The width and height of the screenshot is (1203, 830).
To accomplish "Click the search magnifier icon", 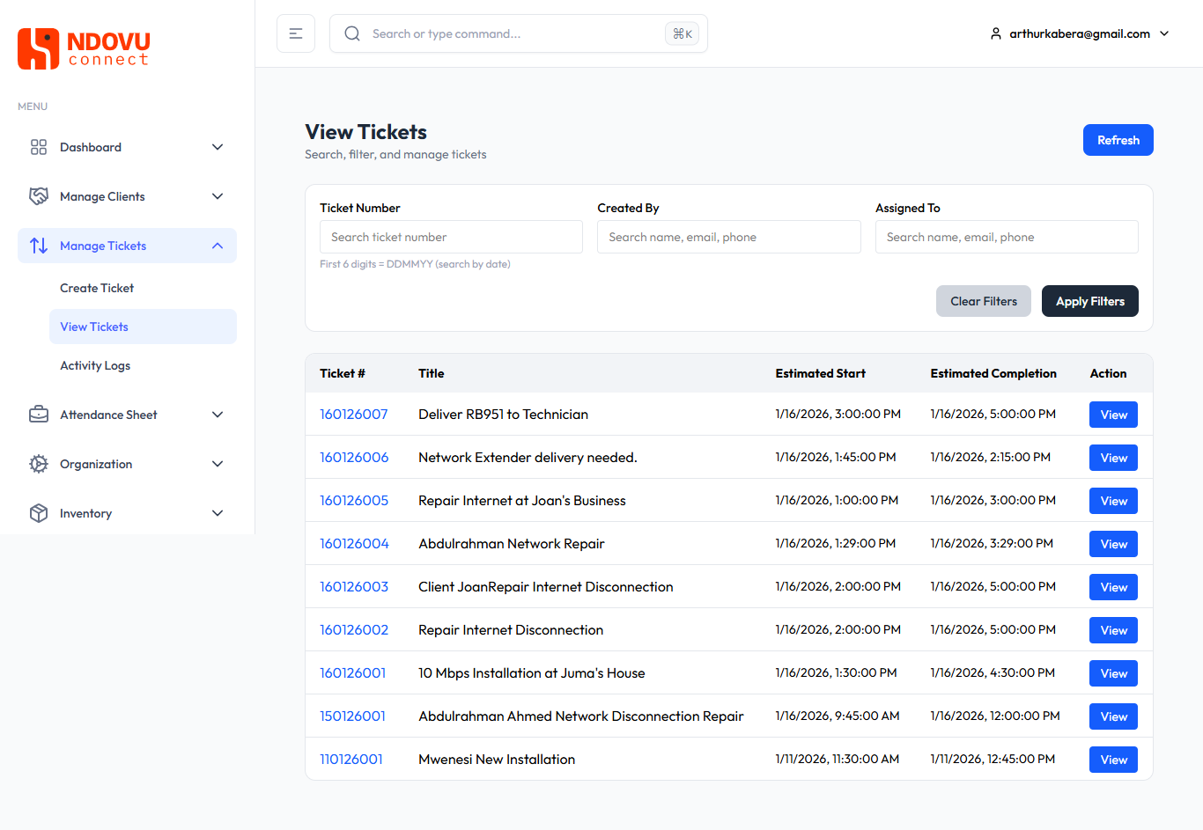I will coord(352,33).
